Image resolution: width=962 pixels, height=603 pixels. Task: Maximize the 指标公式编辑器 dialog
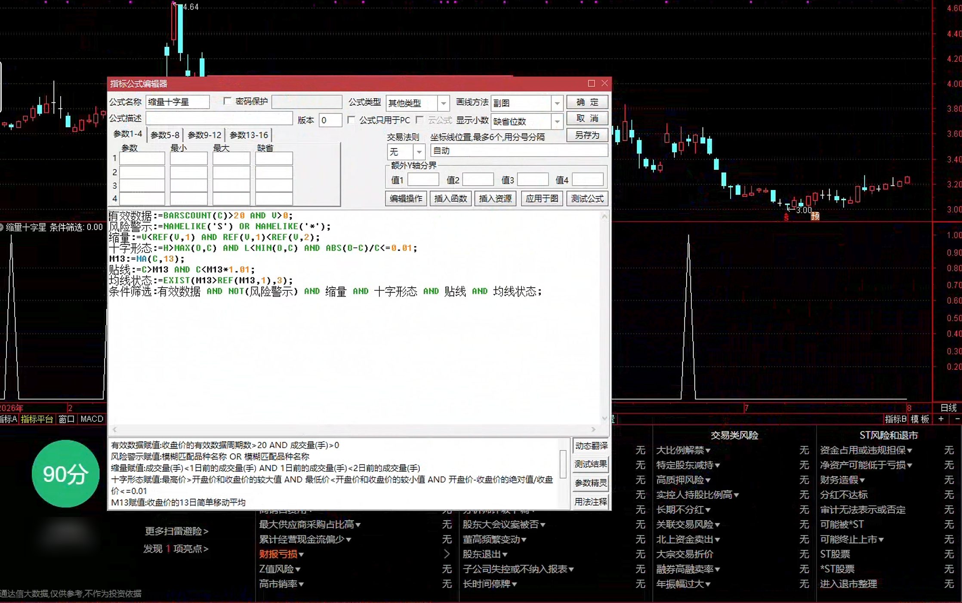tap(591, 83)
